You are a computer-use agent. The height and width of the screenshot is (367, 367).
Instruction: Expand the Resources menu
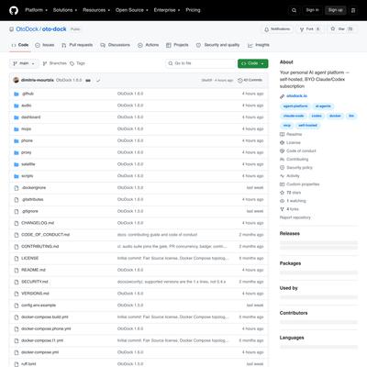coord(96,10)
